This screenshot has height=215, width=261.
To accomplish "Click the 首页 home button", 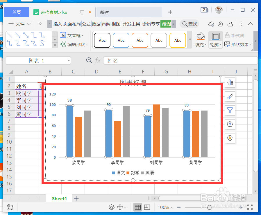I will click(17, 12).
